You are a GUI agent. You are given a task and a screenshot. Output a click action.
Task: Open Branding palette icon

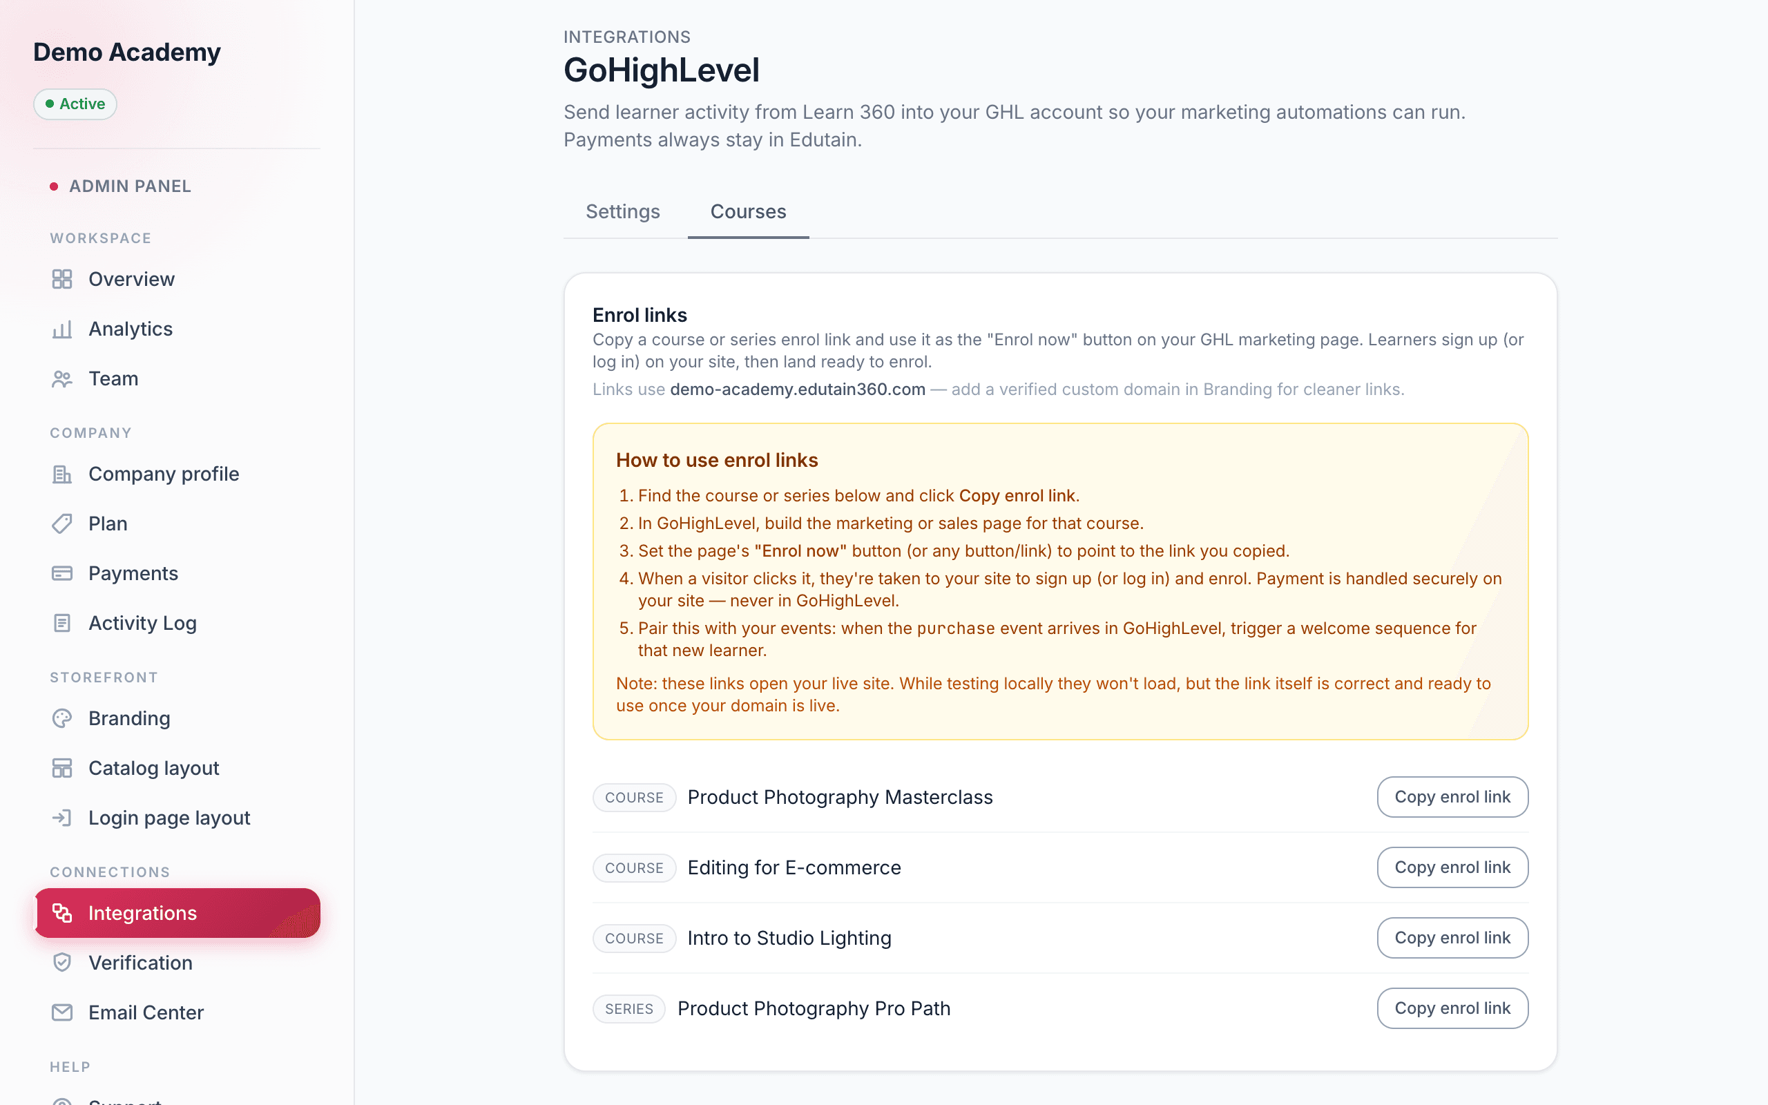point(62,718)
